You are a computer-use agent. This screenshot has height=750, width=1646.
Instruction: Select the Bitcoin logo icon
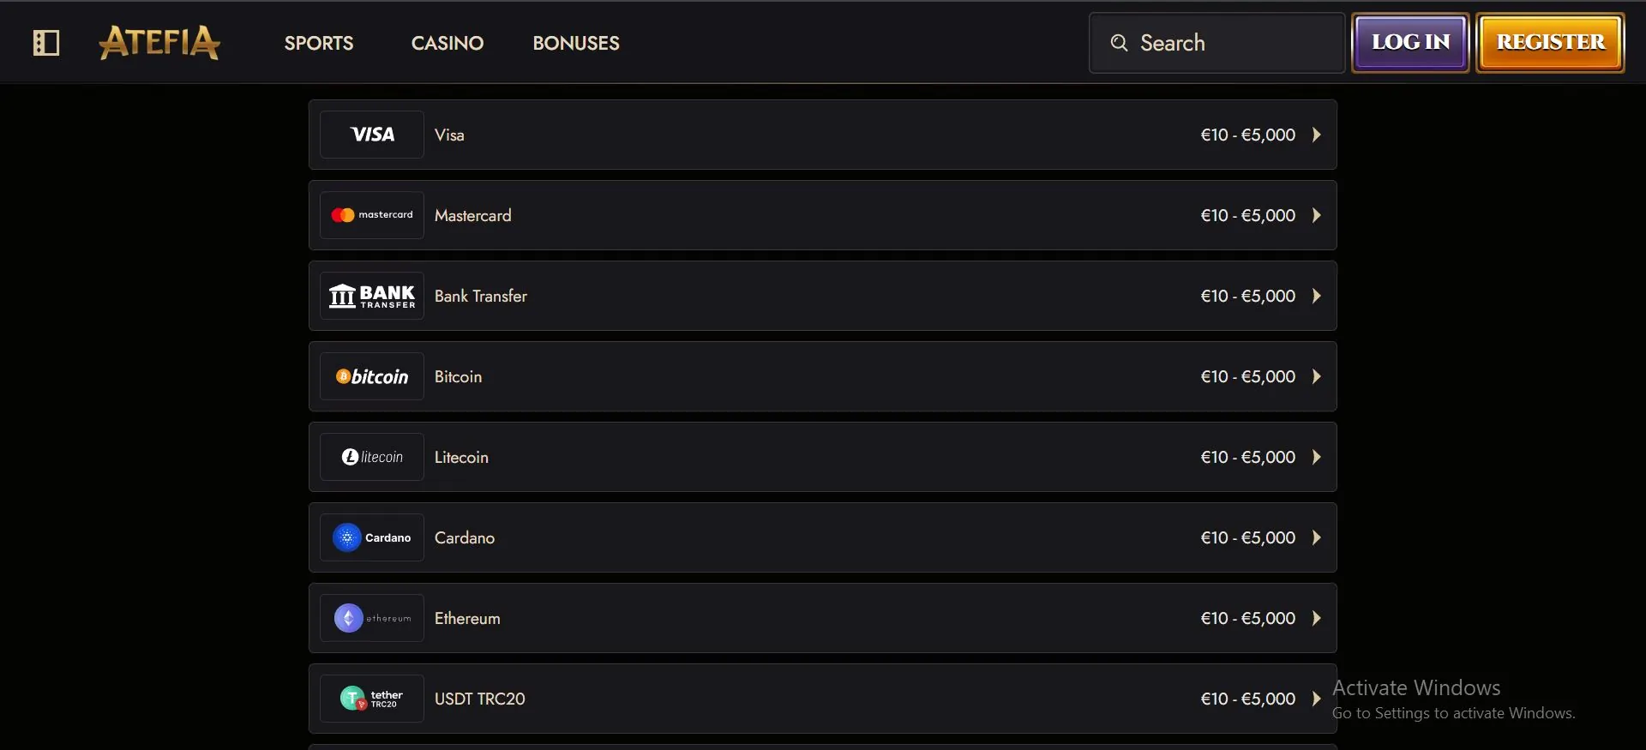point(372,376)
